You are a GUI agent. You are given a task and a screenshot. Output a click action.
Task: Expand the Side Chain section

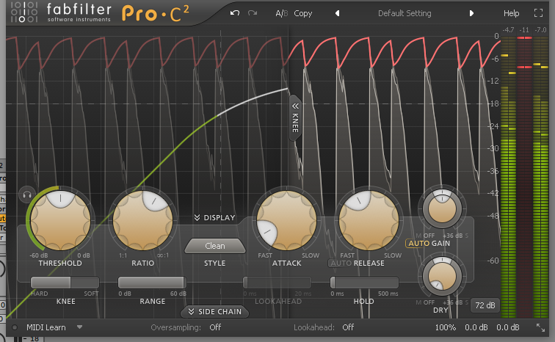(x=214, y=312)
